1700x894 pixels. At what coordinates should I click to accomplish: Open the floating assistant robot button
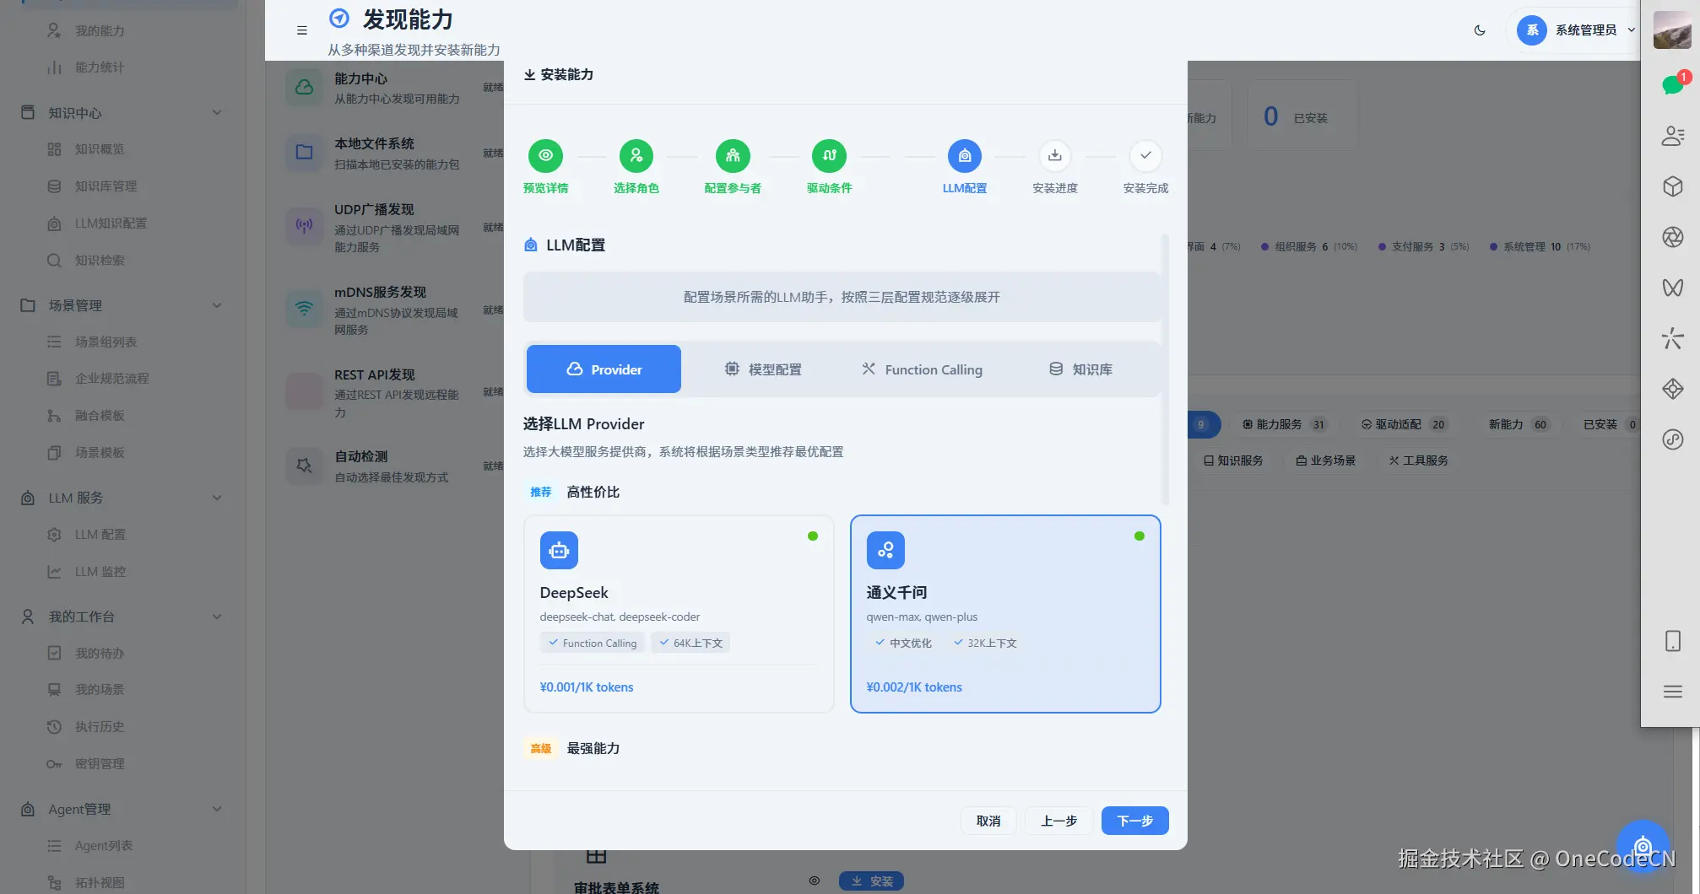1642,847
